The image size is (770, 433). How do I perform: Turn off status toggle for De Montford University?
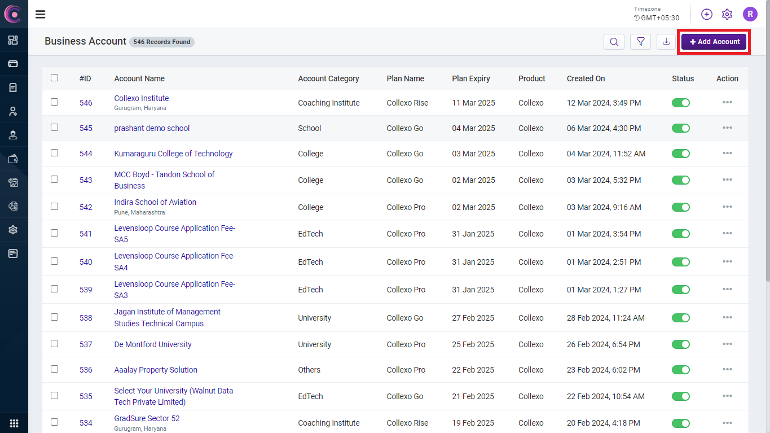[681, 344]
